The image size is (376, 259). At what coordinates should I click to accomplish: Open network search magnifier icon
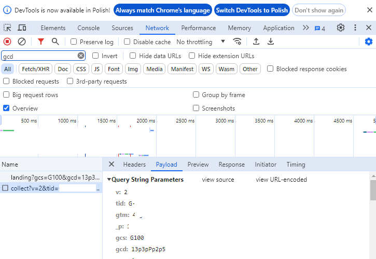(x=55, y=42)
